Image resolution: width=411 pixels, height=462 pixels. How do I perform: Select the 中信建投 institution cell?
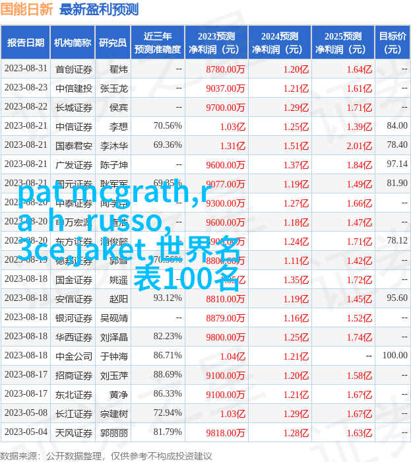73,88
